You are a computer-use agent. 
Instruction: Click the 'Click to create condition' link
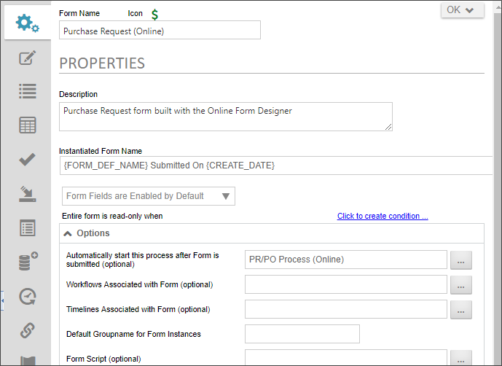382,216
